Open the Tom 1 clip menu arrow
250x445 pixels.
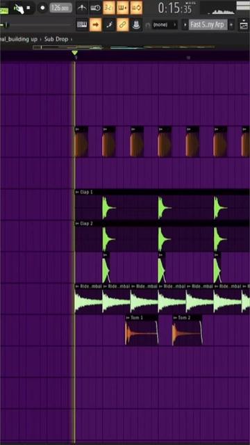pos(128,318)
